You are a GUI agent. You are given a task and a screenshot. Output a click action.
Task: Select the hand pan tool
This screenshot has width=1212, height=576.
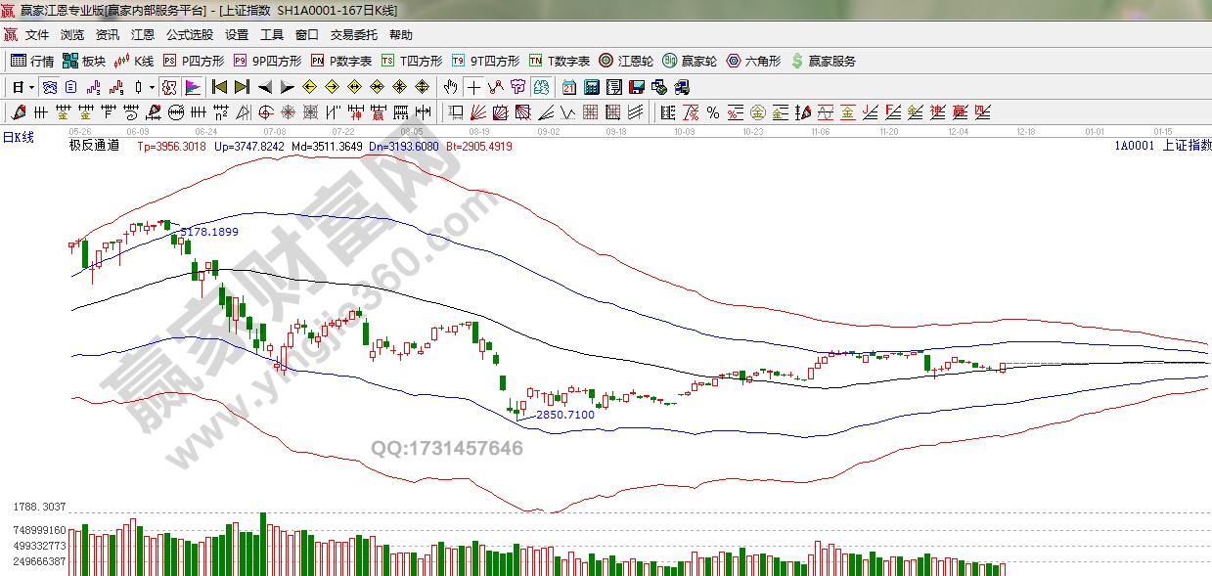point(451,87)
